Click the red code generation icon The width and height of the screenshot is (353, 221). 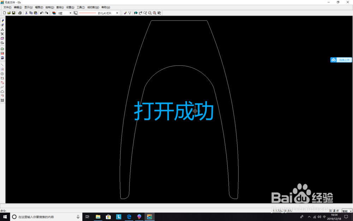pyautogui.click(x=2, y=53)
